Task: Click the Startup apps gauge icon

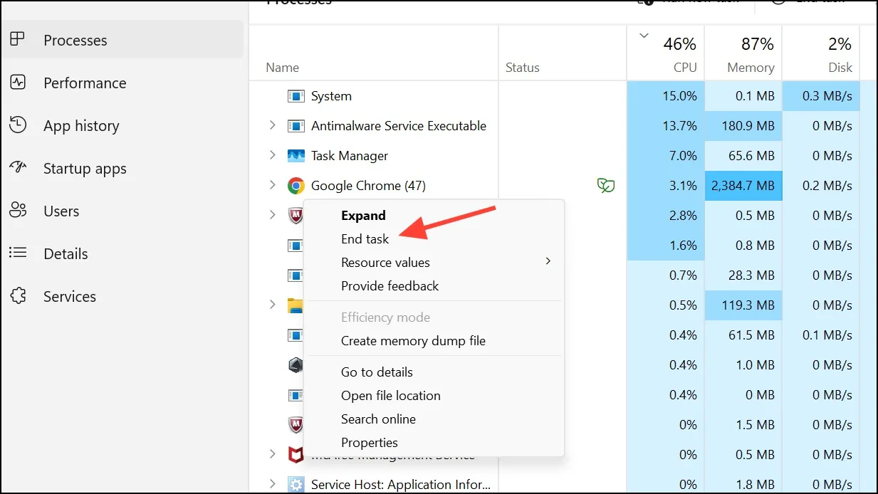Action: click(18, 168)
